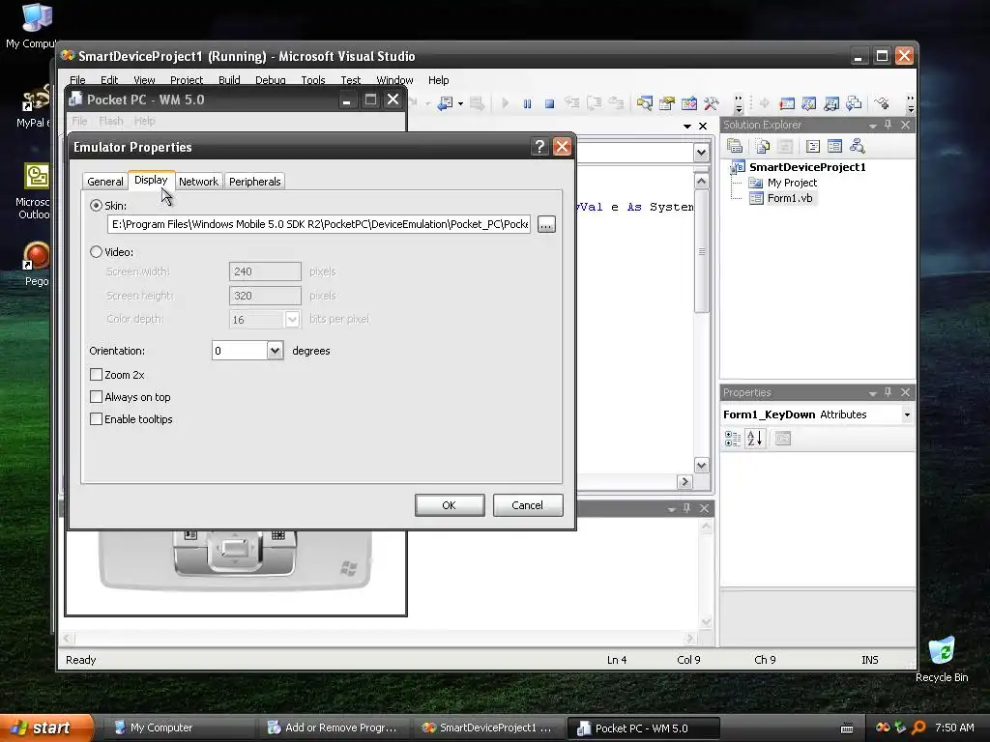This screenshot has width=990, height=742.
Task: Open the Orientation degrees dropdown
Action: coord(275,351)
